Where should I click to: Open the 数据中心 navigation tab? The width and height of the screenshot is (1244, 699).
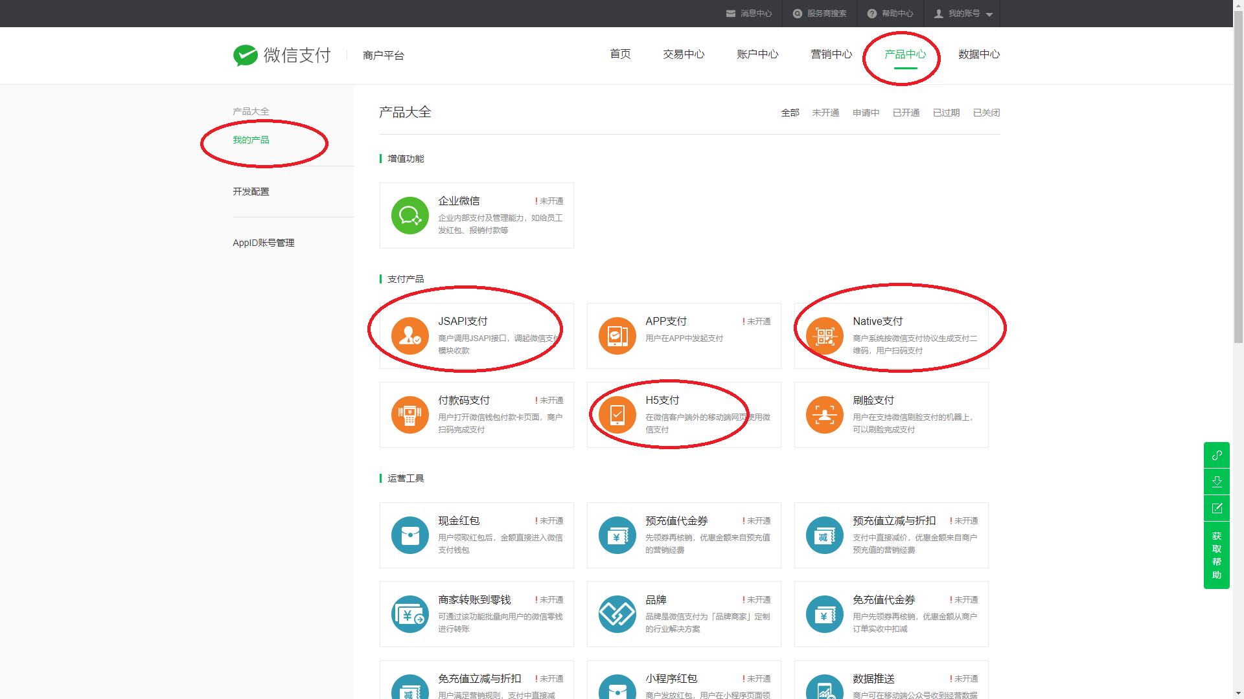click(979, 54)
